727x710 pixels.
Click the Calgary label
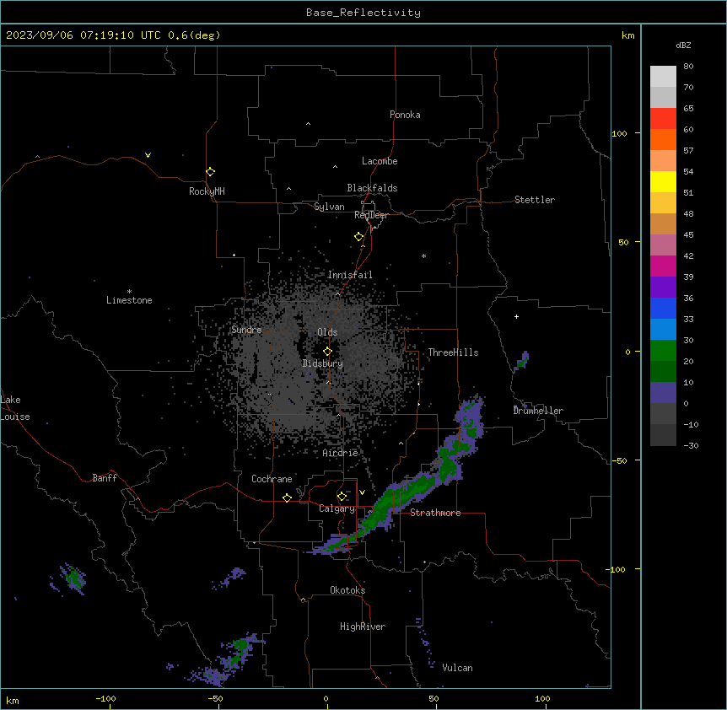tap(337, 508)
